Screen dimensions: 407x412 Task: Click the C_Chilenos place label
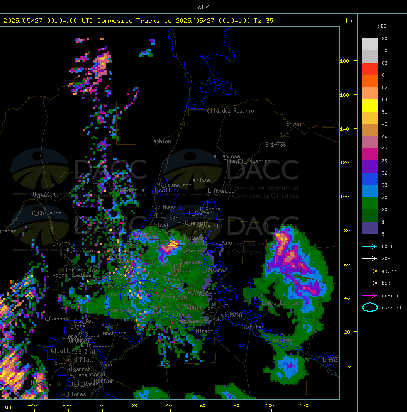point(46,213)
